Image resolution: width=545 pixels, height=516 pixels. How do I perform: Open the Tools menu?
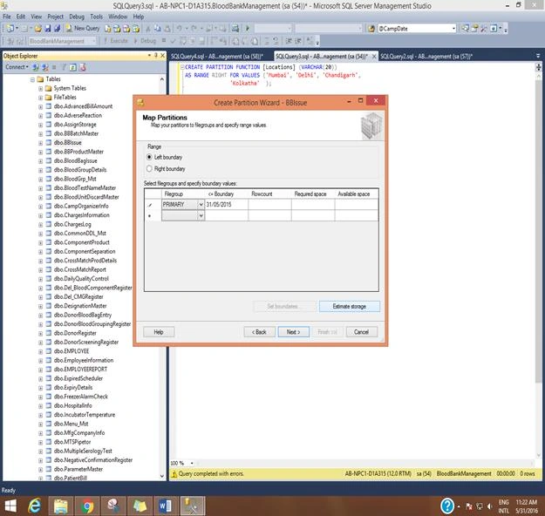click(x=96, y=17)
